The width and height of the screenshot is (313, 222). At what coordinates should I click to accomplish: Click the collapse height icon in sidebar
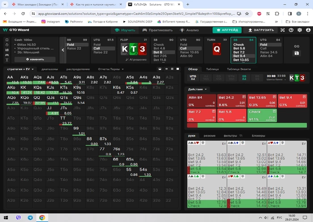[7, 60]
